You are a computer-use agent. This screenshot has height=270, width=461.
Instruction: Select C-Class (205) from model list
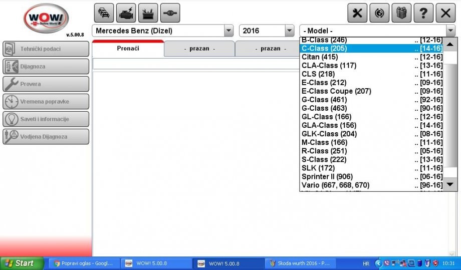click(x=371, y=49)
